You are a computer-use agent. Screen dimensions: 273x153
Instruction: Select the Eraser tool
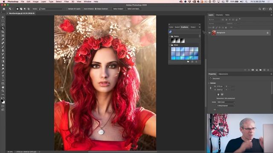[x=3, y=58]
